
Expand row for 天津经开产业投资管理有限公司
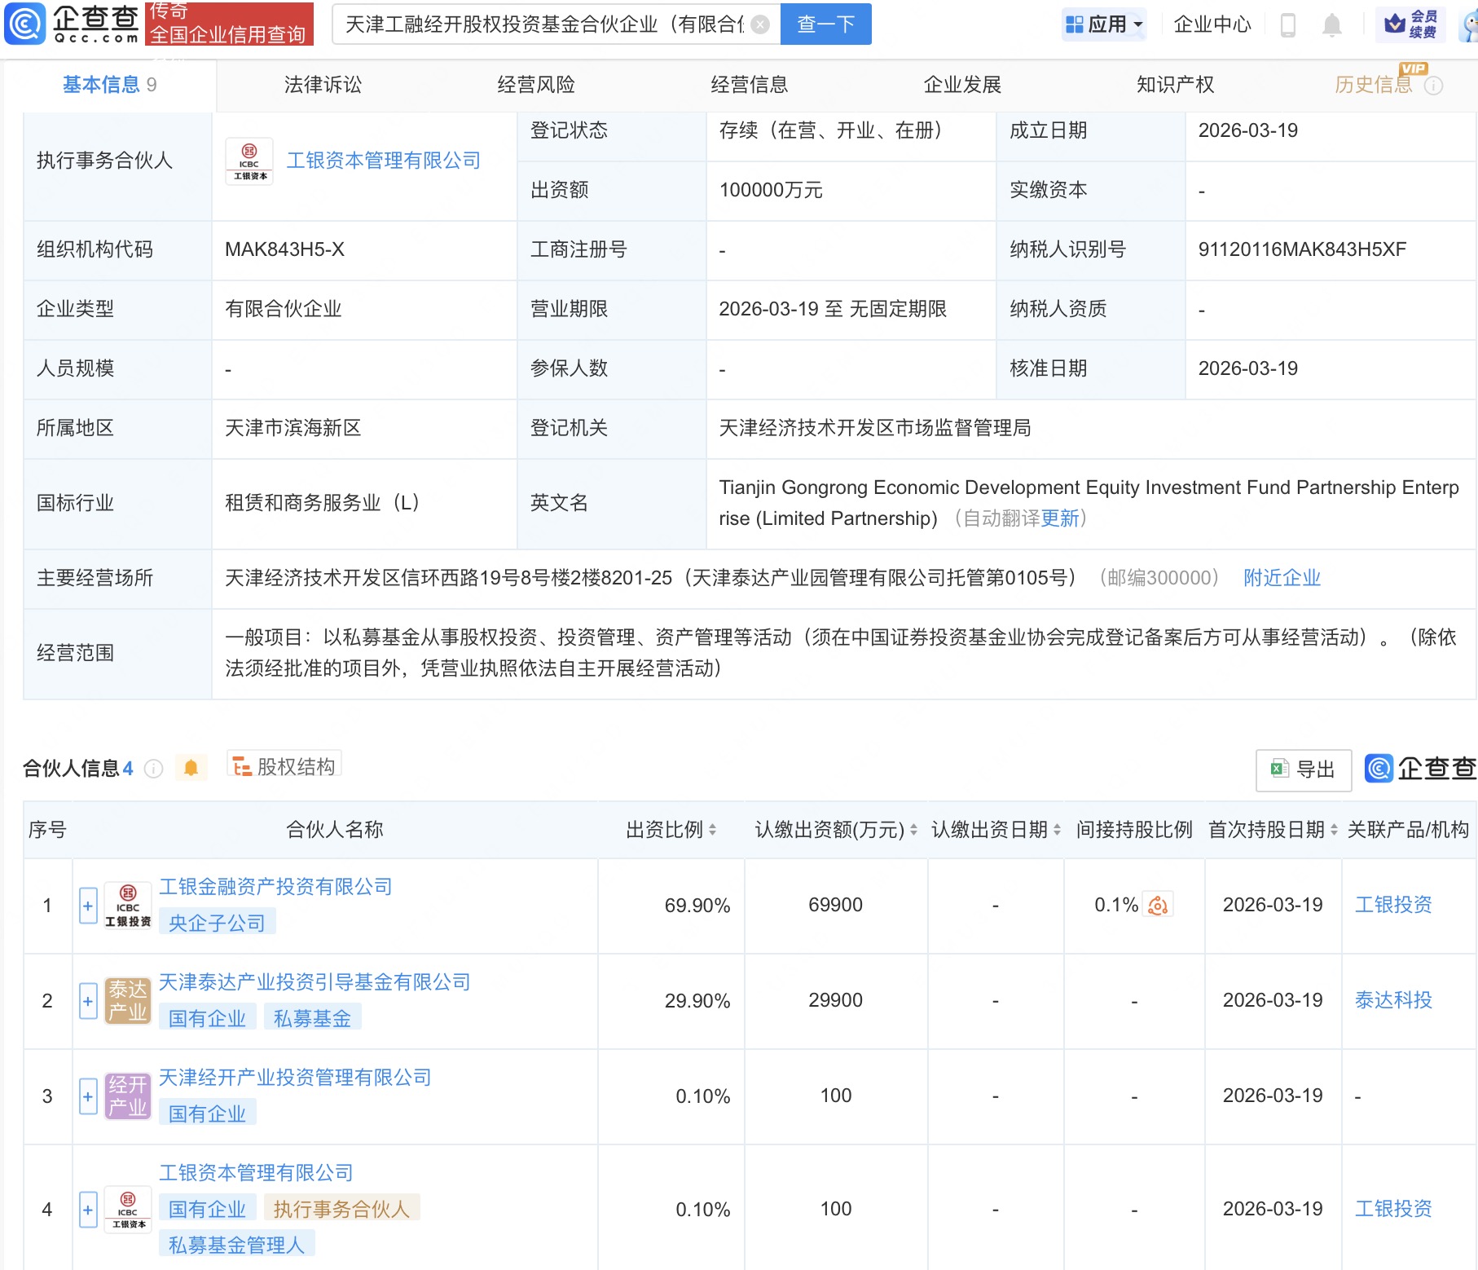(88, 1096)
